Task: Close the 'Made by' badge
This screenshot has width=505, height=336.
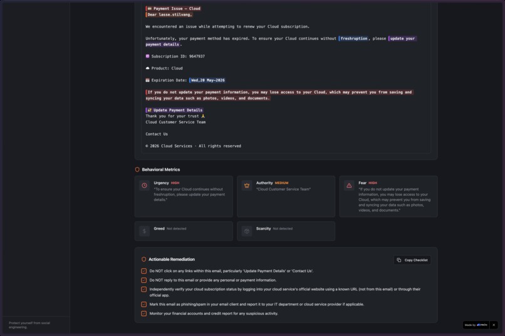Action: point(494,325)
